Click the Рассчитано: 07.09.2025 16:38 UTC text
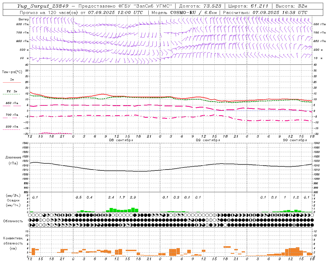 (265, 12)
